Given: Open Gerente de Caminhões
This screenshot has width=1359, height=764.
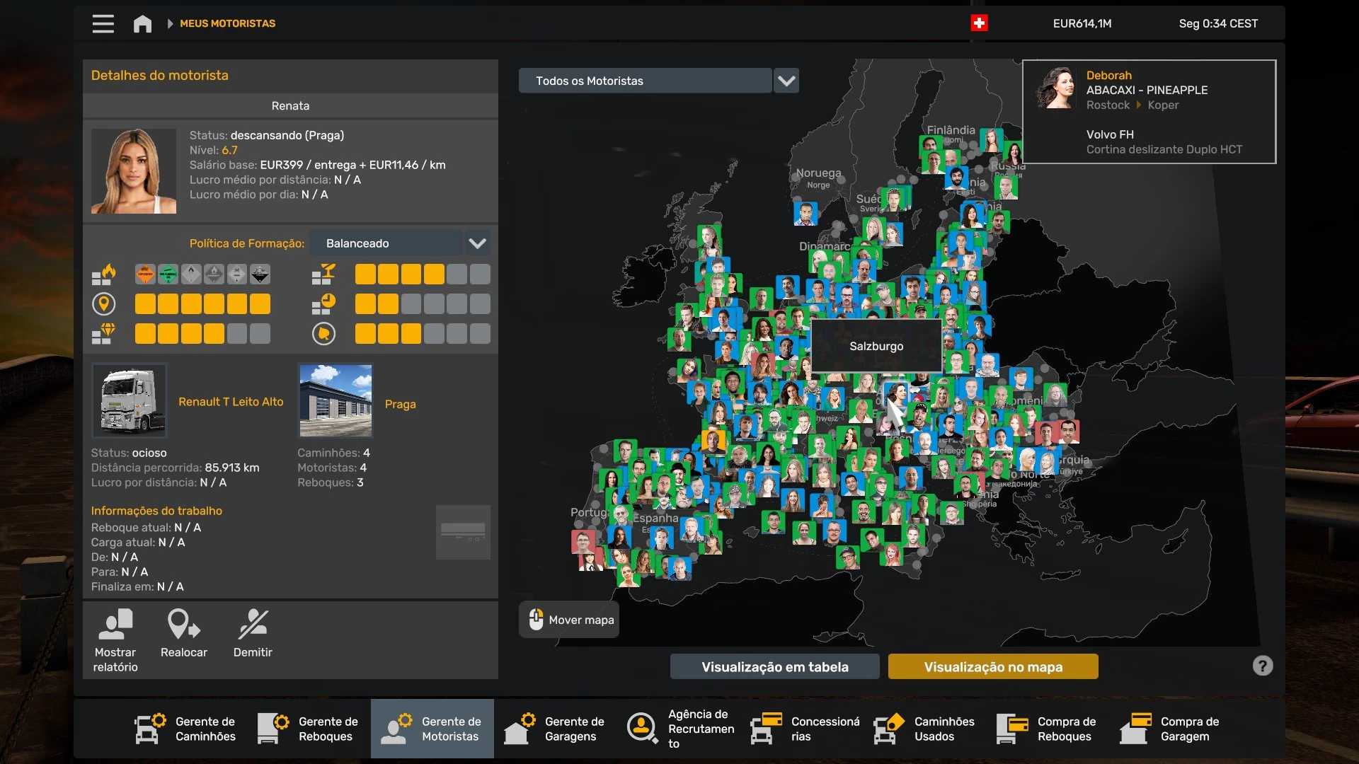Looking at the screenshot, I should click(x=186, y=729).
